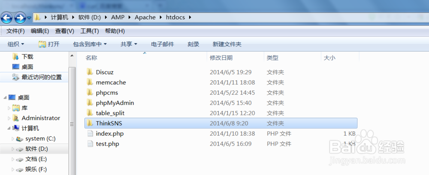Select 计算机 in navigation tree

(30, 128)
